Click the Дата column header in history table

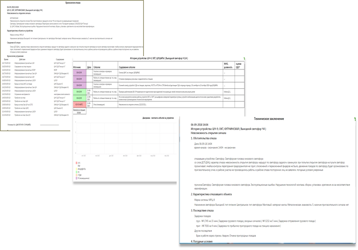(89, 67)
